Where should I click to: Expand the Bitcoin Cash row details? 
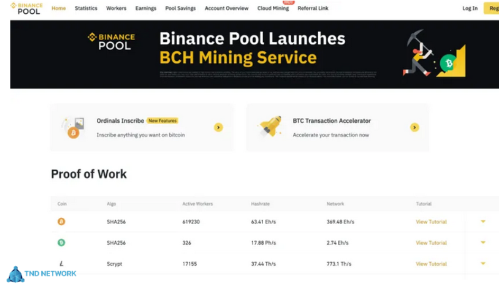coord(483,243)
